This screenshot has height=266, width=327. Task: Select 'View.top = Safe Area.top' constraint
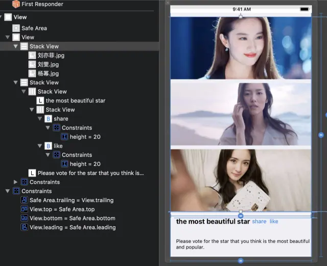pyautogui.click(x=62, y=209)
